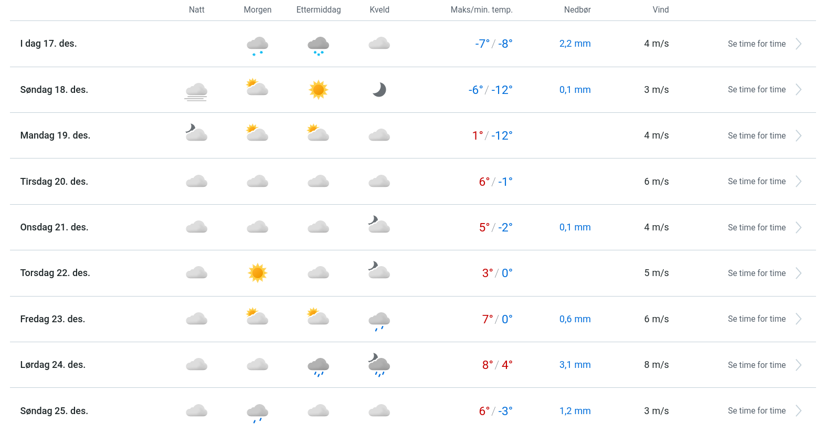This screenshot has width=826, height=433.
Task: Open 'Se time for time' for Fredag 23. des.
Action: 756,319
